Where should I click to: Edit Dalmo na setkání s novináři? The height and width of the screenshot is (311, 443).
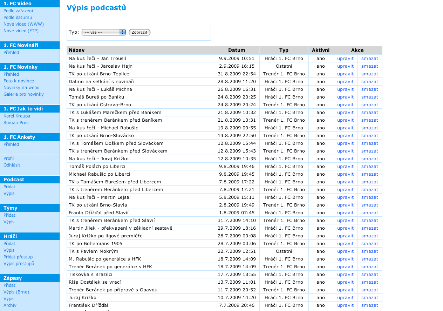(x=345, y=82)
